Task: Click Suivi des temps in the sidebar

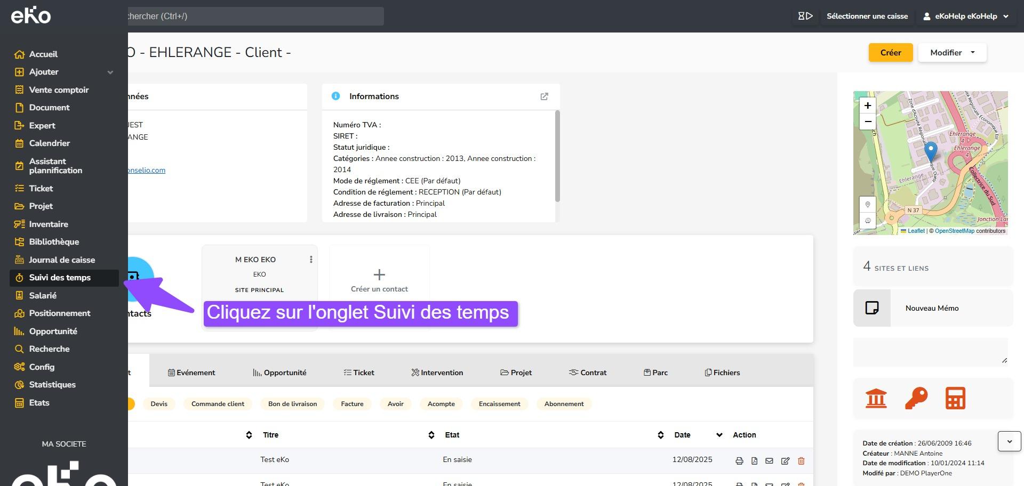Action: [60, 278]
